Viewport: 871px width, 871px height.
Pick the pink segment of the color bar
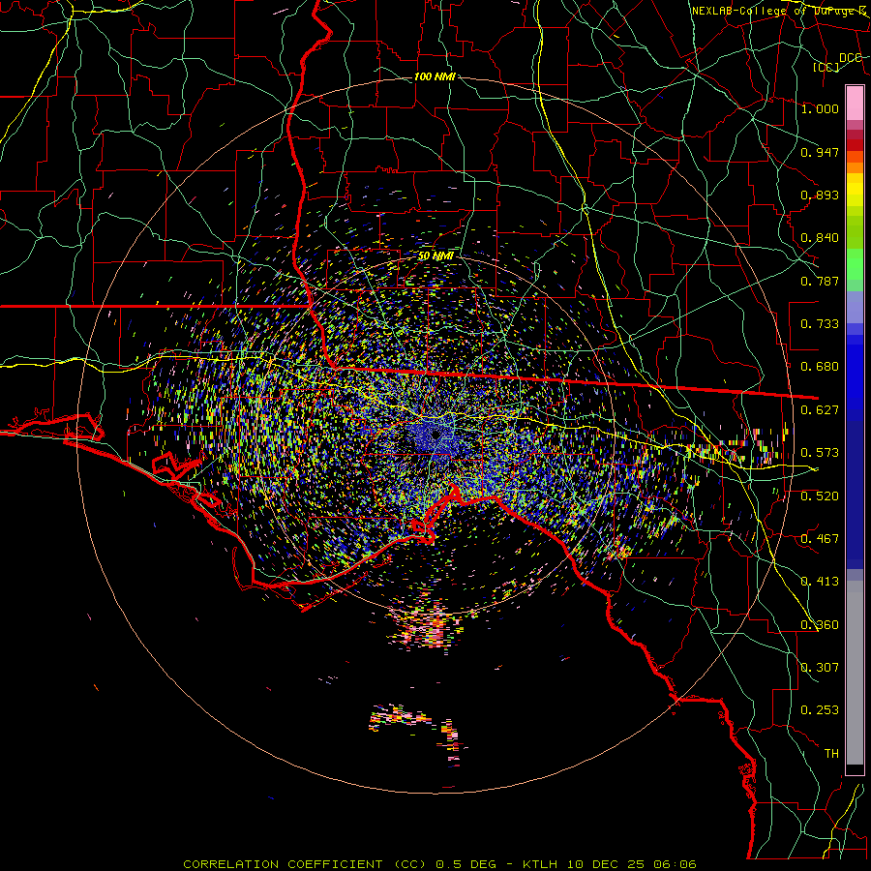[x=855, y=104]
